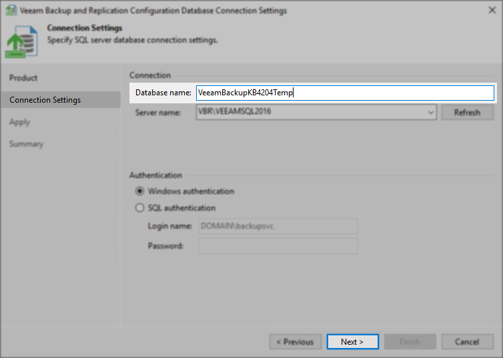Go to the Product wizard step
Screen dimensions: 503x358
click(23, 78)
